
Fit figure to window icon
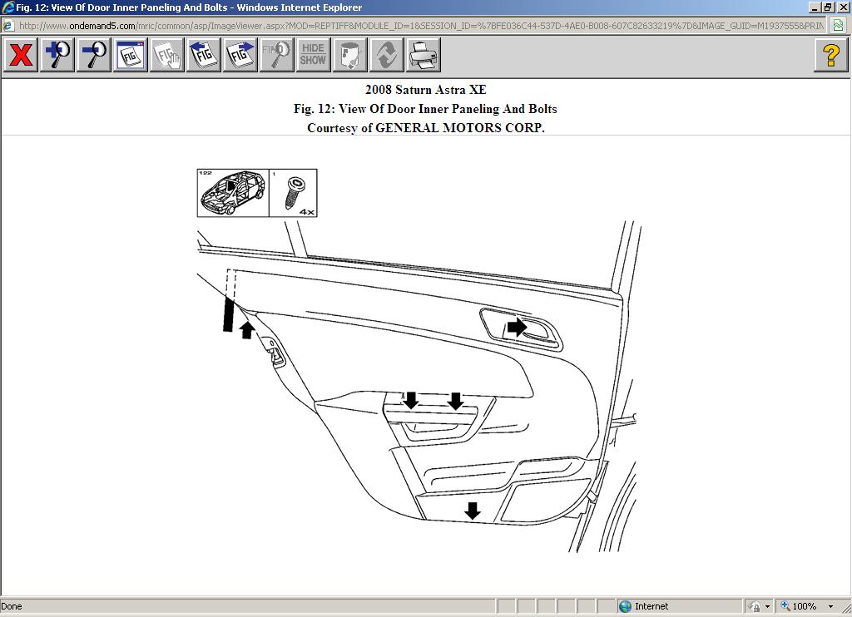point(130,55)
